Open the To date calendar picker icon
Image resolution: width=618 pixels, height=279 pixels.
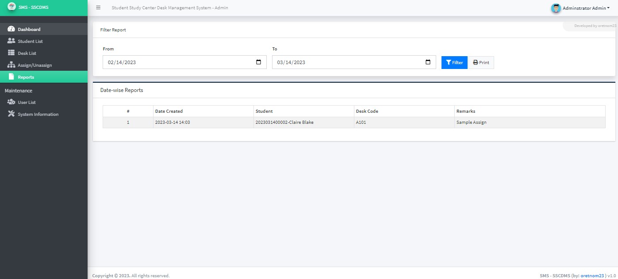428,62
